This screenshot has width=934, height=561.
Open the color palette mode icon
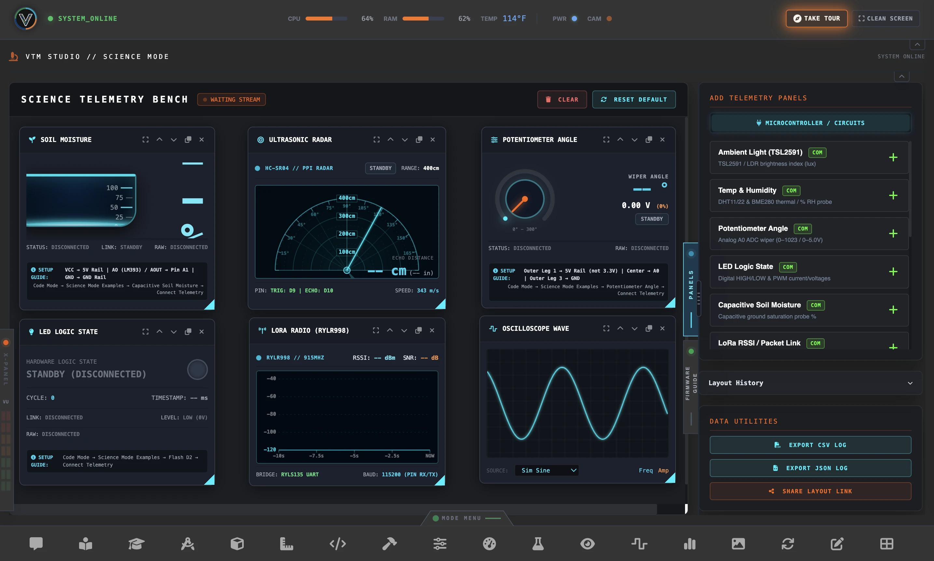click(489, 544)
